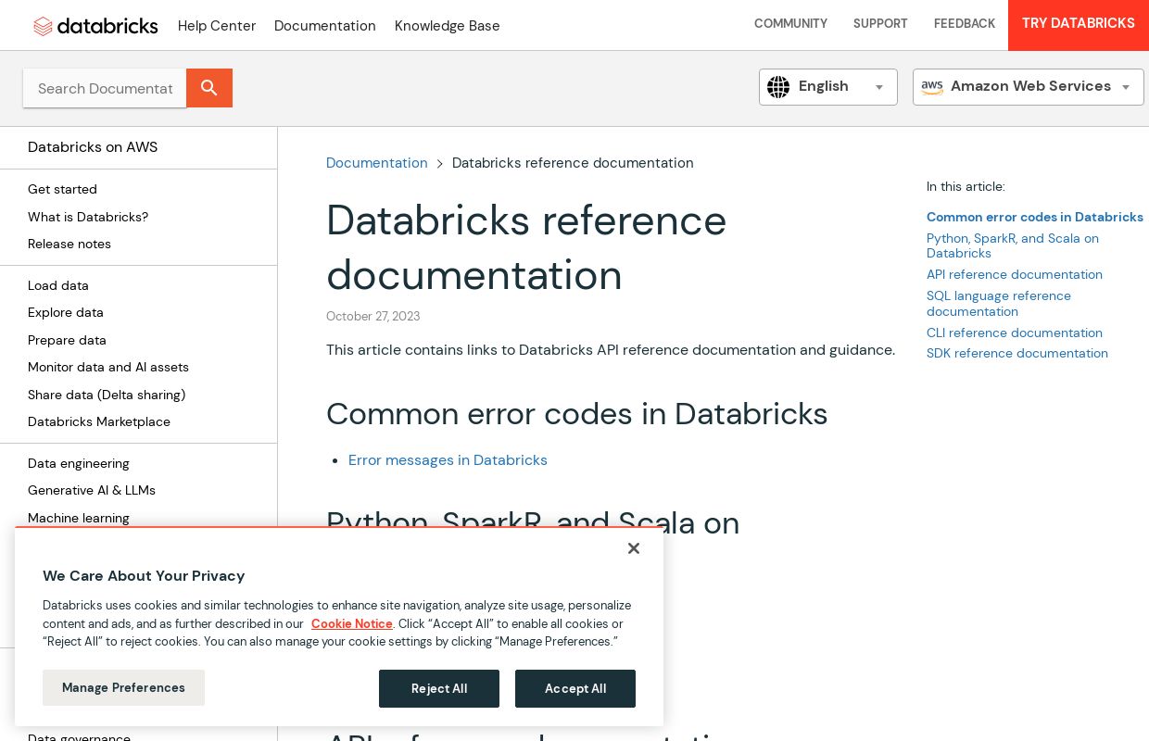Image resolution: width=1149 pixels, height=741 pixels.
Task: Accept all cookies
Action: (x=575, y=688)
